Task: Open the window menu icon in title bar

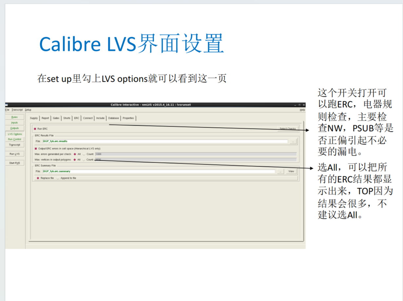Action: click(7, 105)
